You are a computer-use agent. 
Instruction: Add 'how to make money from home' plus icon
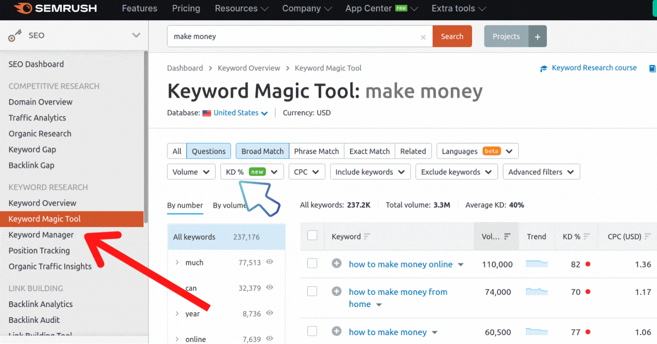pyautogui.click(x=337, y=292)
